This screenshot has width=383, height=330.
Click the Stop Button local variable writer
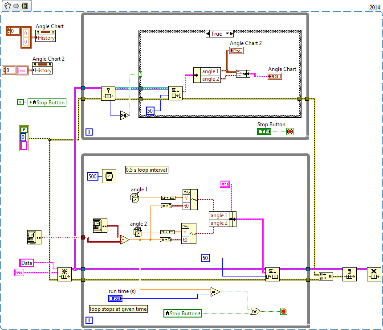click(47, 102)
